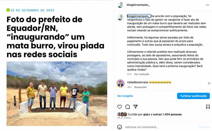
Task: Open blogjairsampaio_ avatar beside the caption
Action: tap(120, 17)
